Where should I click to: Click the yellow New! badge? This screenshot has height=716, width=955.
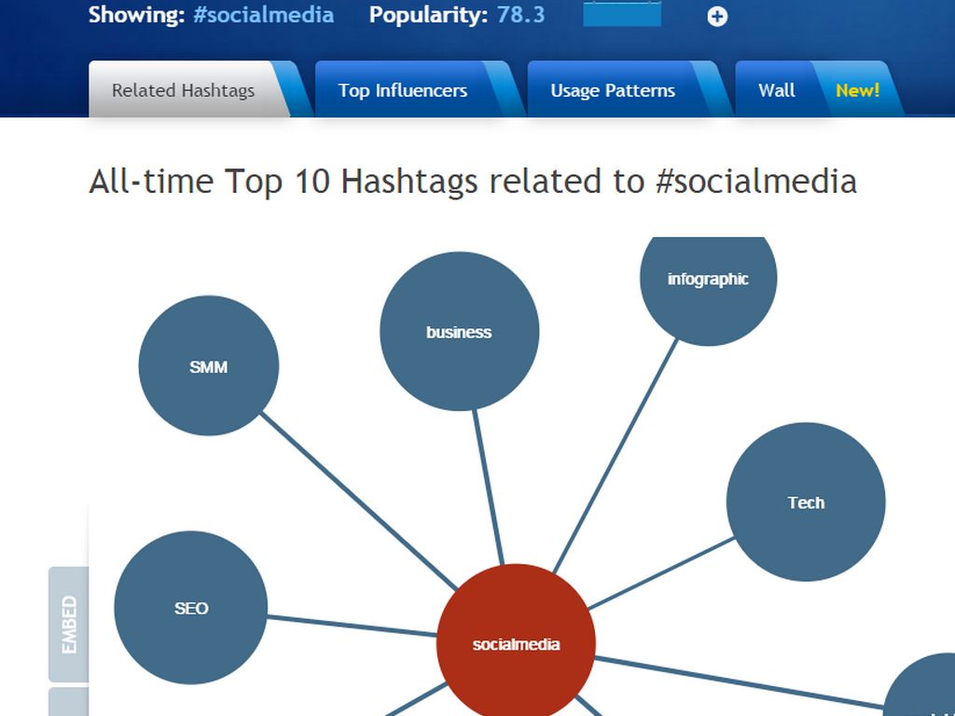click(857, 90)
